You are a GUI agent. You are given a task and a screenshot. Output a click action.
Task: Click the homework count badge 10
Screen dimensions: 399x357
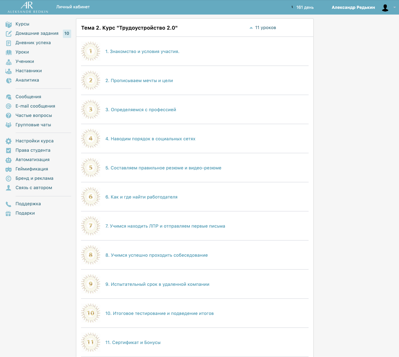tap(67, 34)
